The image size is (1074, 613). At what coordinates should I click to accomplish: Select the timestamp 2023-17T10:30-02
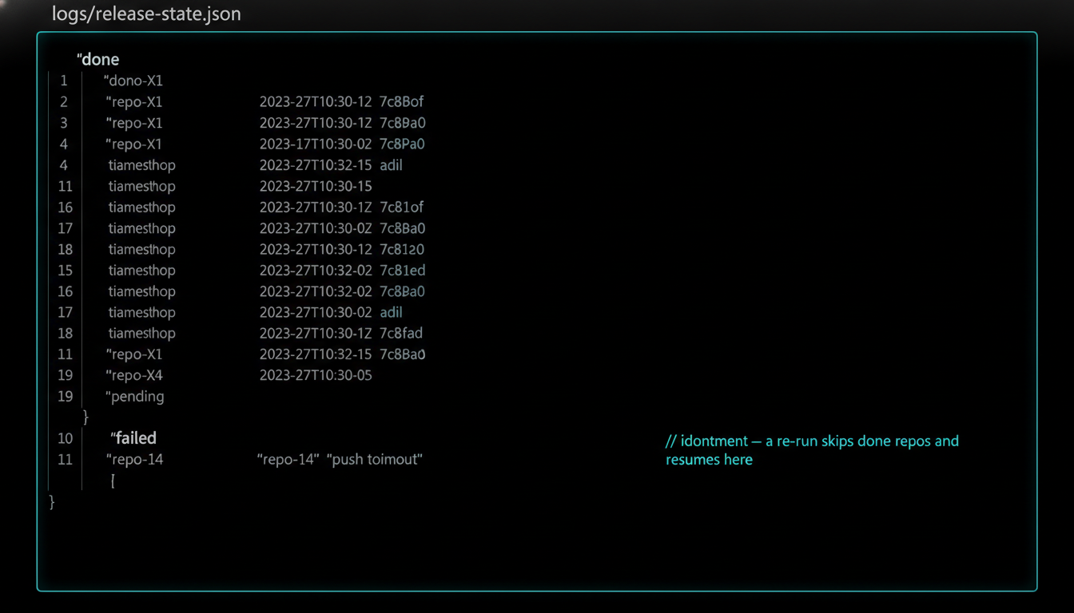pos(316,144)
